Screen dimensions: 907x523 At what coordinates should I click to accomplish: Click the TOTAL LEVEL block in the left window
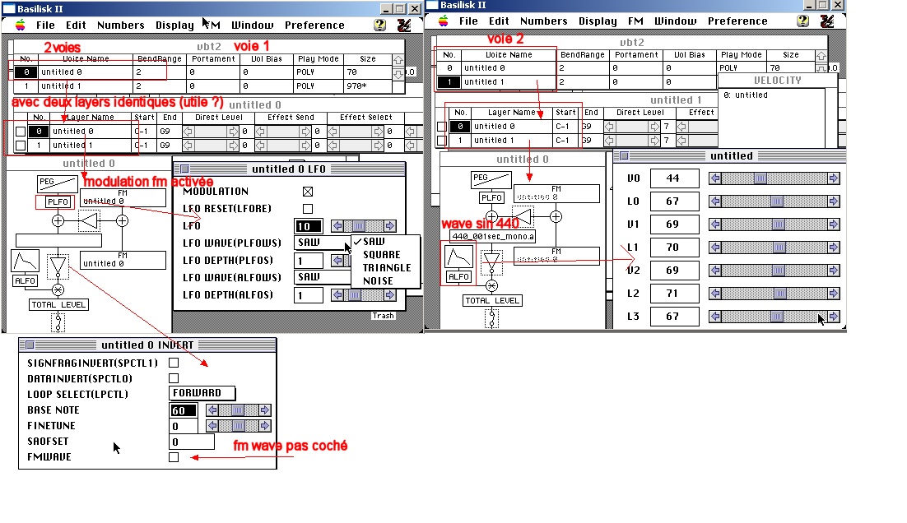click(58, 305)
